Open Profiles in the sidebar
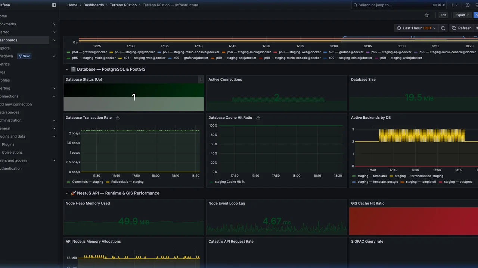Screen dimensions: 478x268 (x=5, y=80)
